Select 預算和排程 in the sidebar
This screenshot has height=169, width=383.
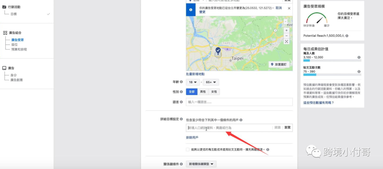tap(19, 49)
